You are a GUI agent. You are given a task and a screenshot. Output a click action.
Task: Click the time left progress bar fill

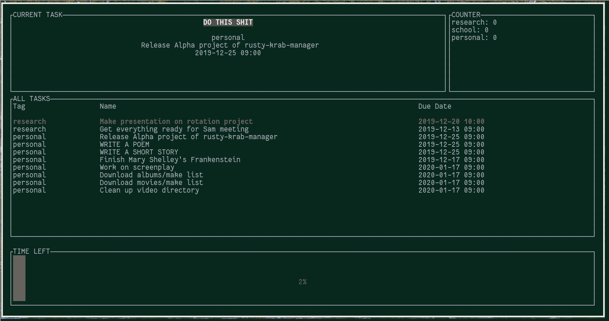[19, 278]
